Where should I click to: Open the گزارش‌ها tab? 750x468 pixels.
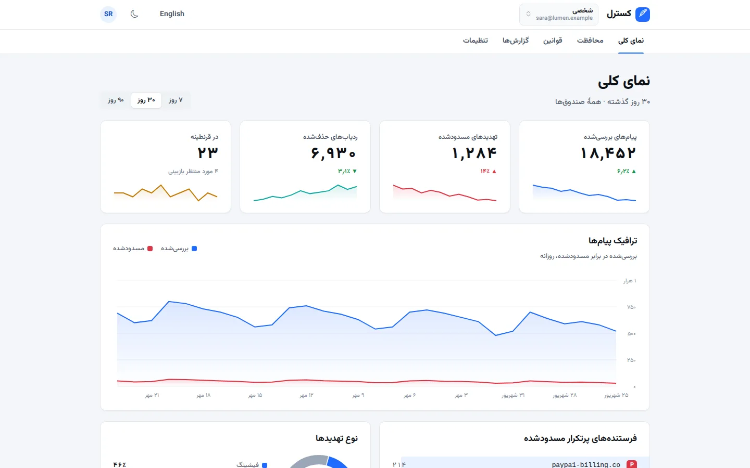pyautogui.click(x=516, y=41)
